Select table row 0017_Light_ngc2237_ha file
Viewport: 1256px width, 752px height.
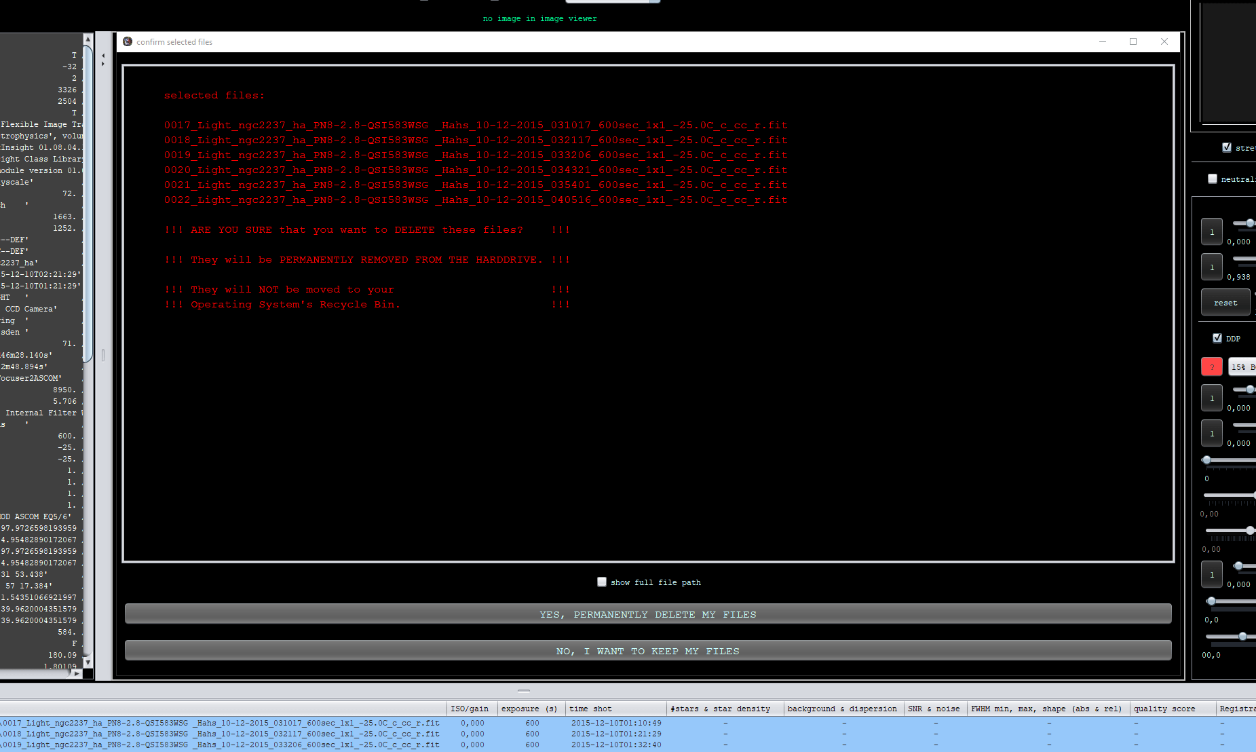(x=628, y=723)
